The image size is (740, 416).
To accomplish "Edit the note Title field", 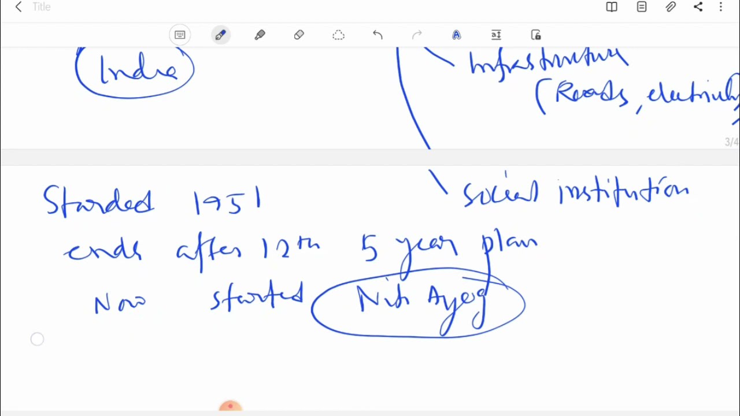I will coord(42,7).
